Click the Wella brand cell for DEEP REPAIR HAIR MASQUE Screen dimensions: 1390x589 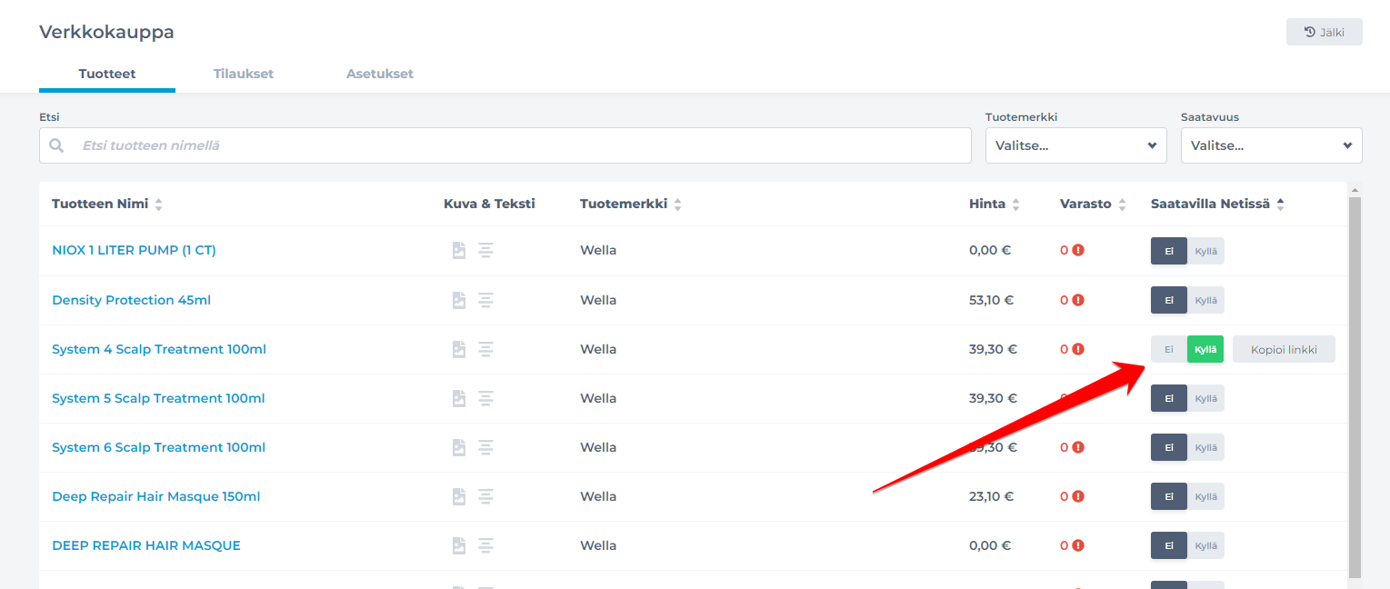tap(598, 545)
